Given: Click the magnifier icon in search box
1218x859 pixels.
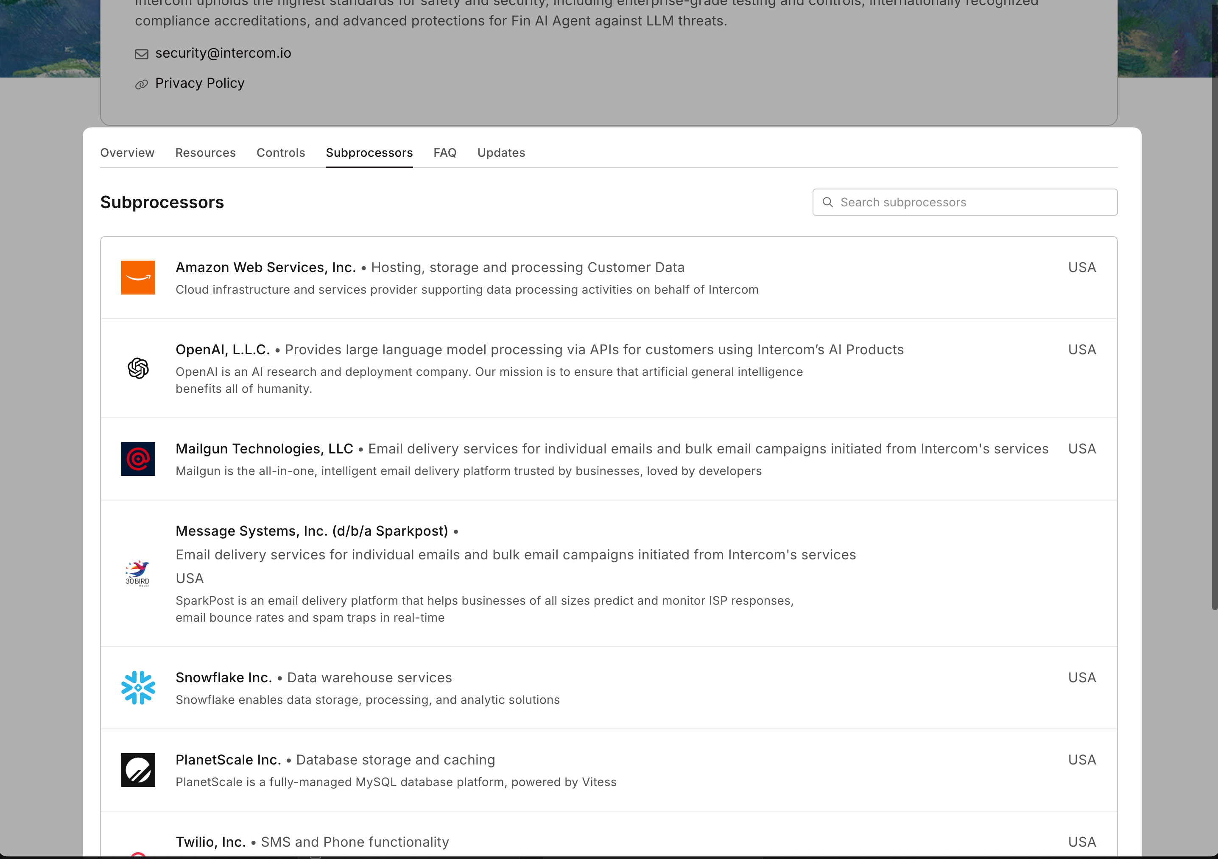Looking at the screenshot, I should point(827,202).
